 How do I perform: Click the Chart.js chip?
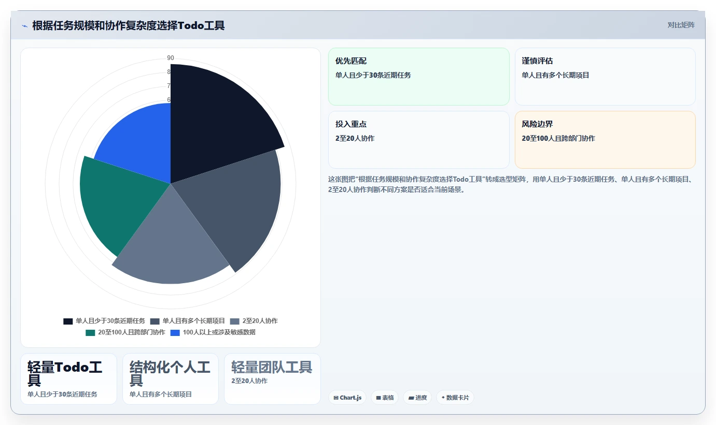tap(347, 398)
